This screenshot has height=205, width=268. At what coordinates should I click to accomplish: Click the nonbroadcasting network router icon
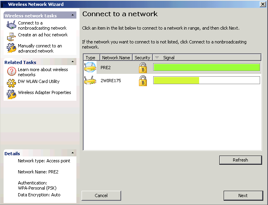click(11, 25)
